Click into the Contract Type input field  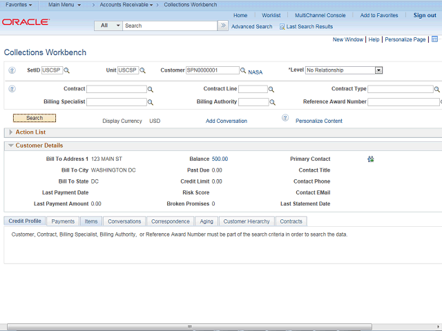[401, 89]
